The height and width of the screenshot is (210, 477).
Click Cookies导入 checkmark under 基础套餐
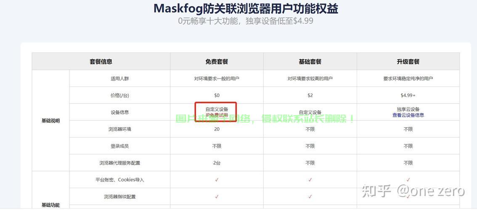click(x=310, y=180)
